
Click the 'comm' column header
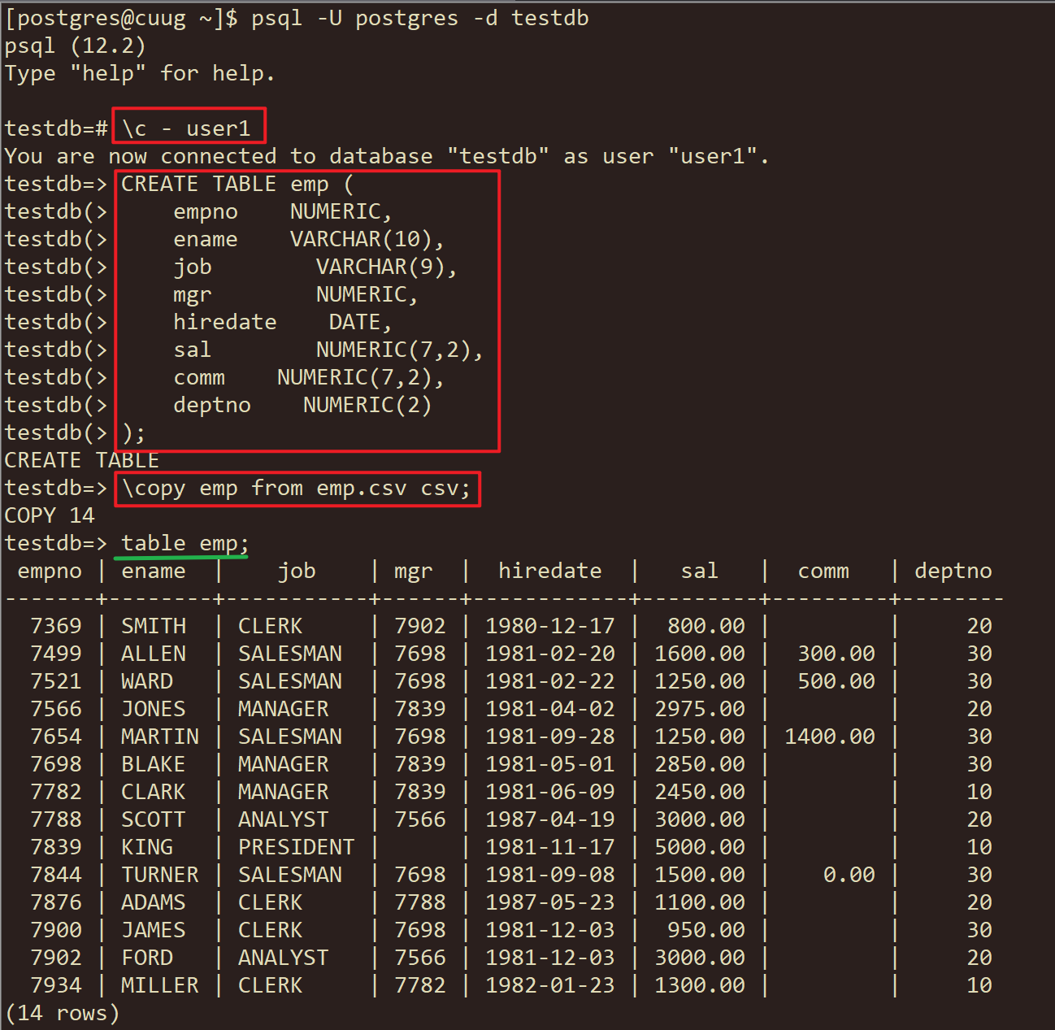(x=823, y=571)
